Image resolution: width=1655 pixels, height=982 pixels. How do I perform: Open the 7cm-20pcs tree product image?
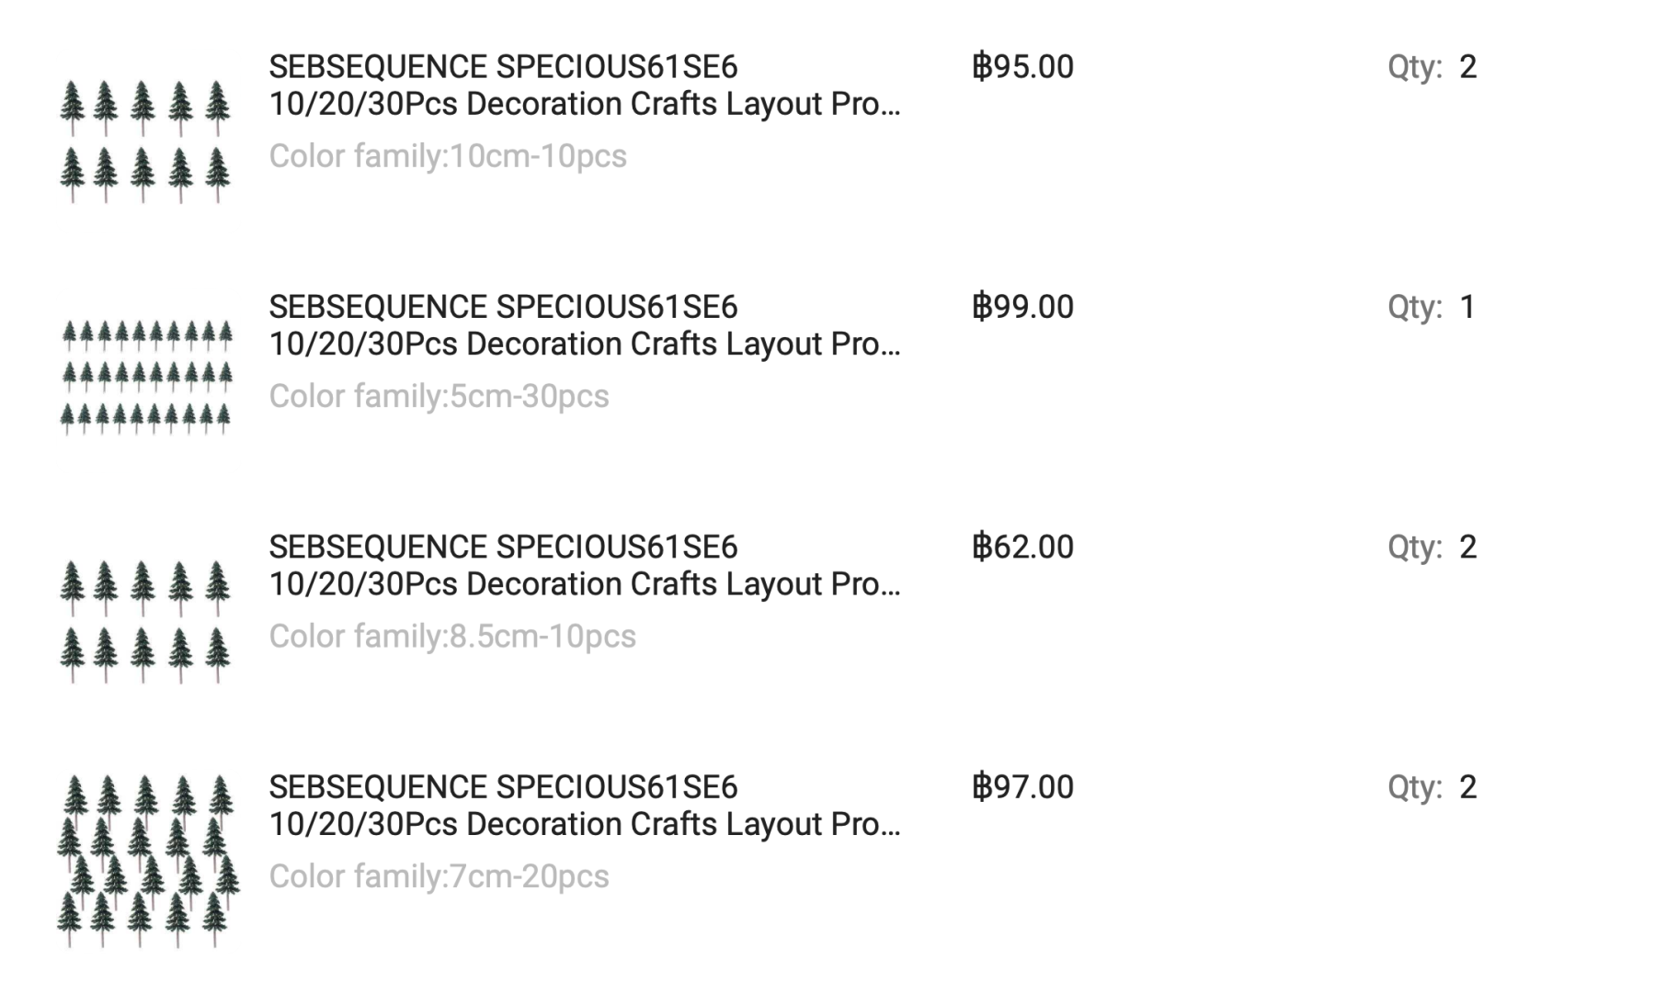click(147, 861)
